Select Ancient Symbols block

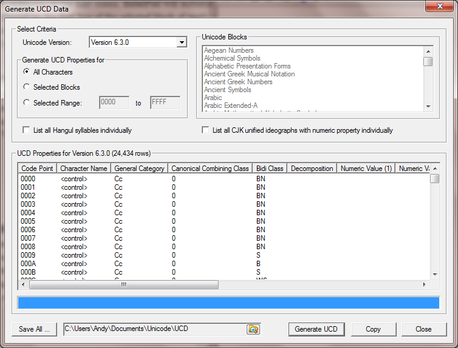tap(228, 90)
